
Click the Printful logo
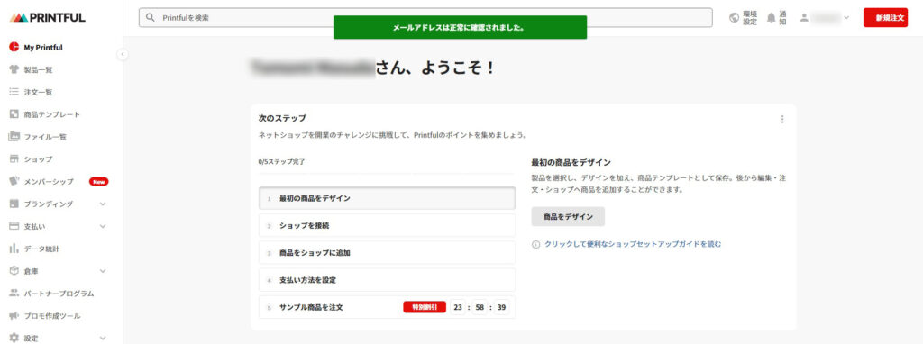pyautogui.click(x=47, y=18)
